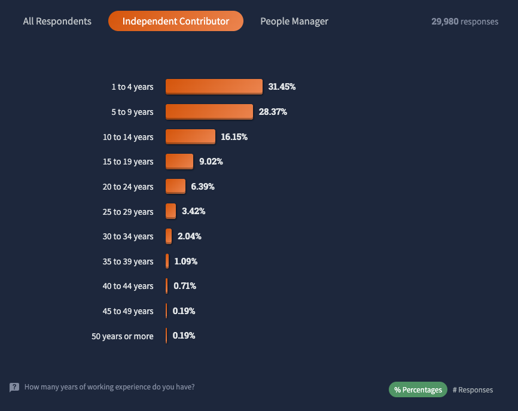This screenshot has height=411, width=518.
Task: Select the 20 to 24 years bar
Action: point(175,187)
